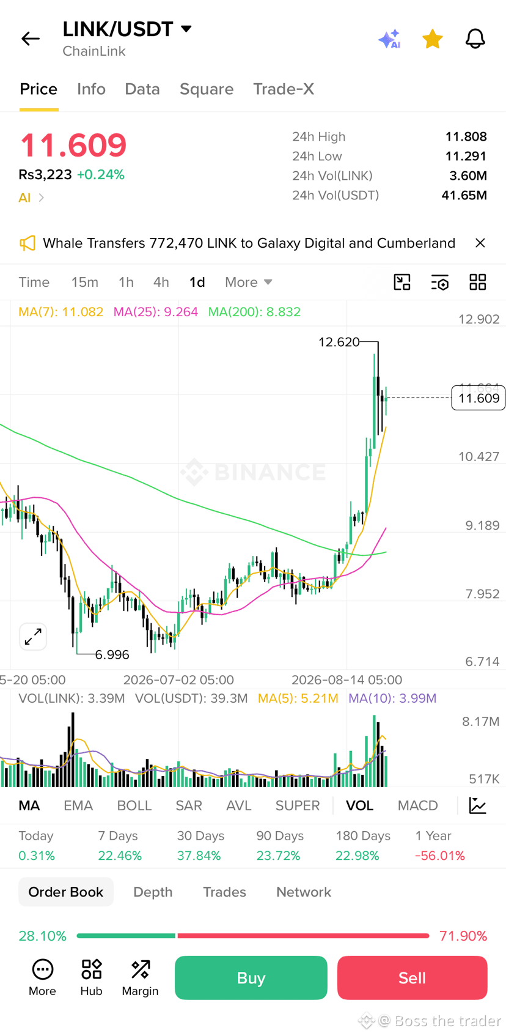506x1036 pixels.
Task: Enable the MA indicator
Action: [29, 805]
